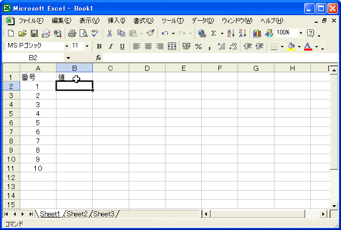
Task: Expand the font size dropdown
Action: [x=87, y=46]
